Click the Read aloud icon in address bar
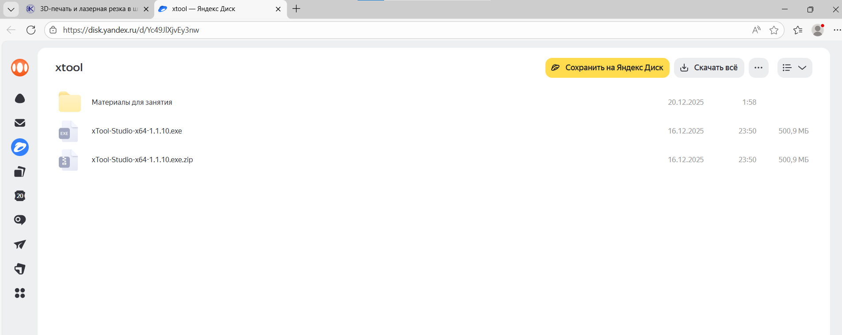 point(757,30)
